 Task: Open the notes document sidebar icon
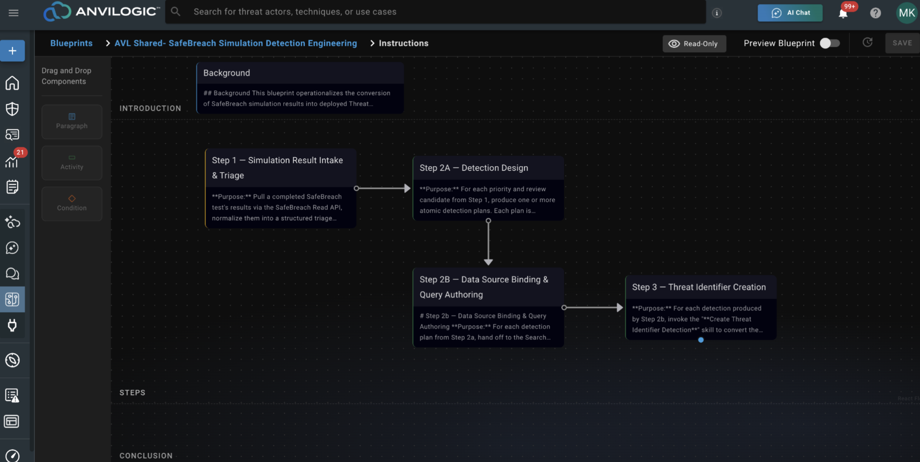(x=12, y=186)
